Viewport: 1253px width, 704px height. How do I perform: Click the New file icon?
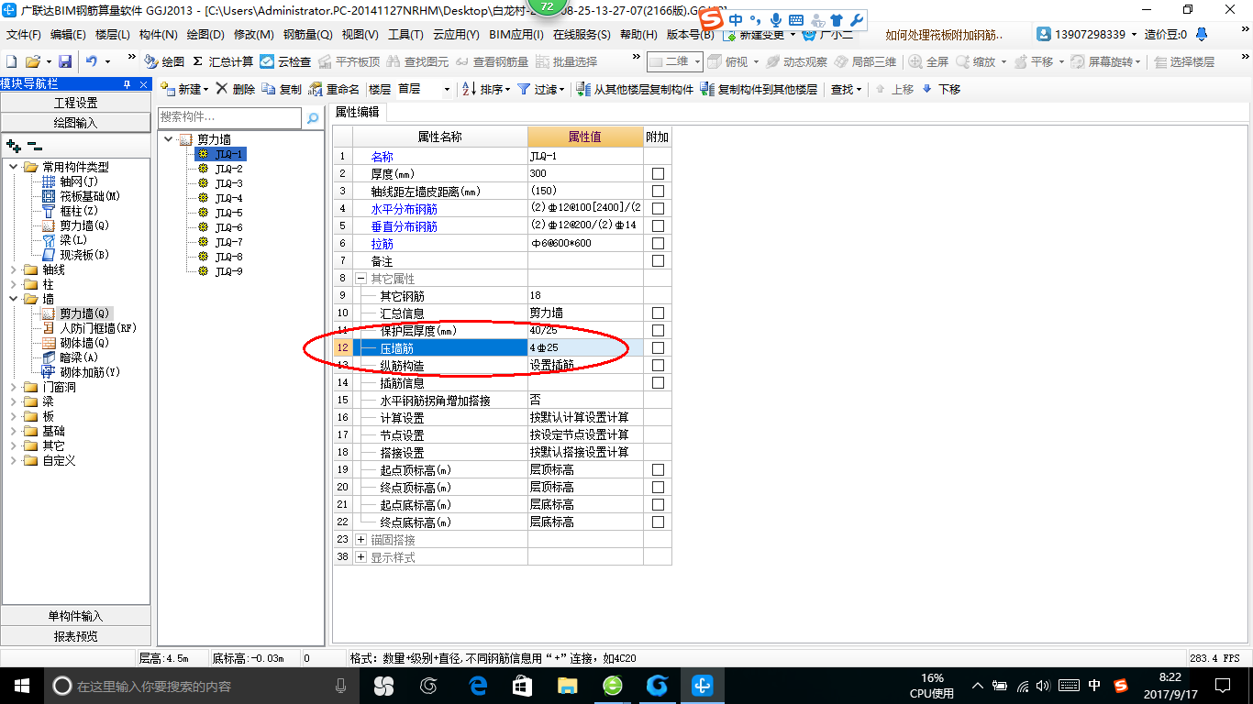[x=11, y=61]
